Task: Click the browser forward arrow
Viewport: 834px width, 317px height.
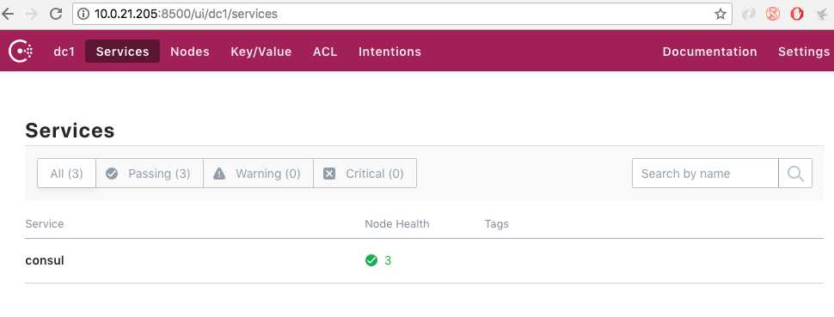Action: [x=32, y=15]
